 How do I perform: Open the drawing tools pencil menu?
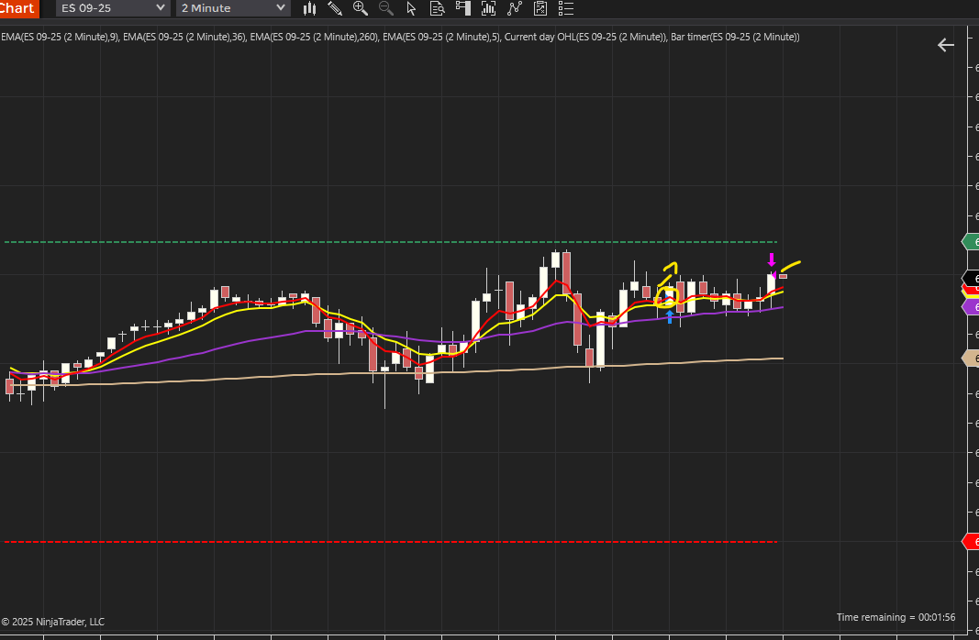pos(335,8)
